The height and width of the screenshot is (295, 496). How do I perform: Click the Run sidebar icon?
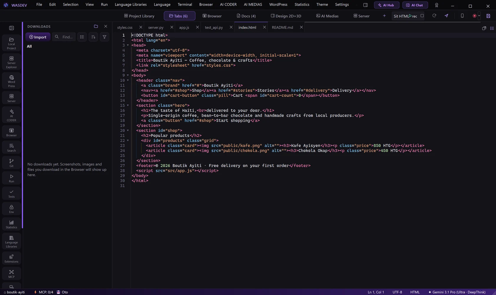click(x=12, y=178)
